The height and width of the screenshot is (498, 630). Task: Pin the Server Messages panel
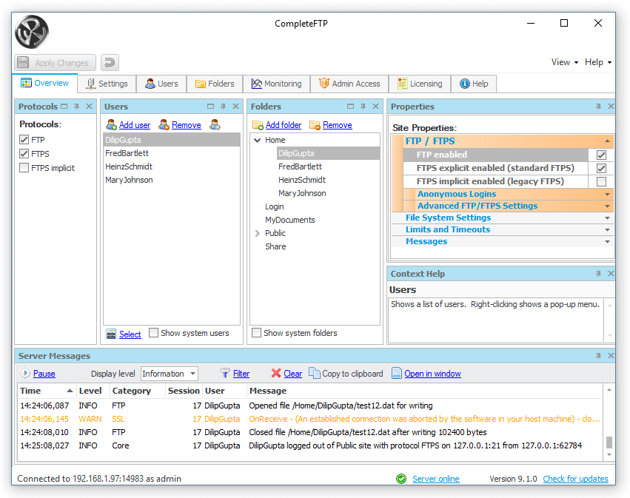[598, 356]
